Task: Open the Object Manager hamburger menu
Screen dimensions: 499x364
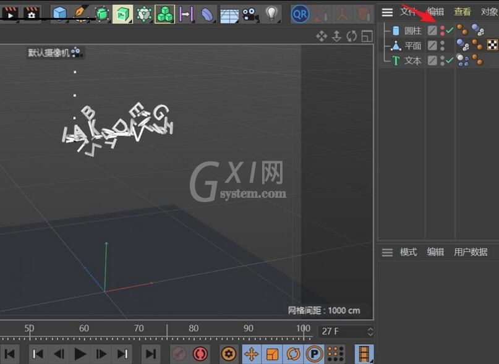Action: [387, 12]
